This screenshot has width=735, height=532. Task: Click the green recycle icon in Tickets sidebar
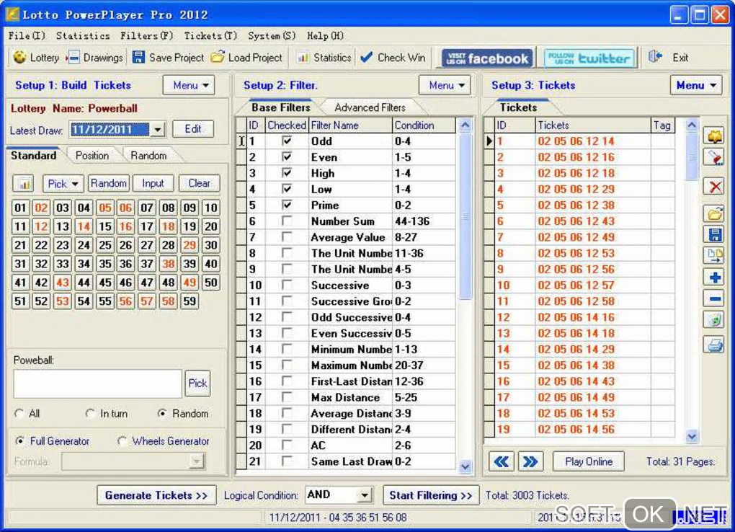[x=714, y=320]
